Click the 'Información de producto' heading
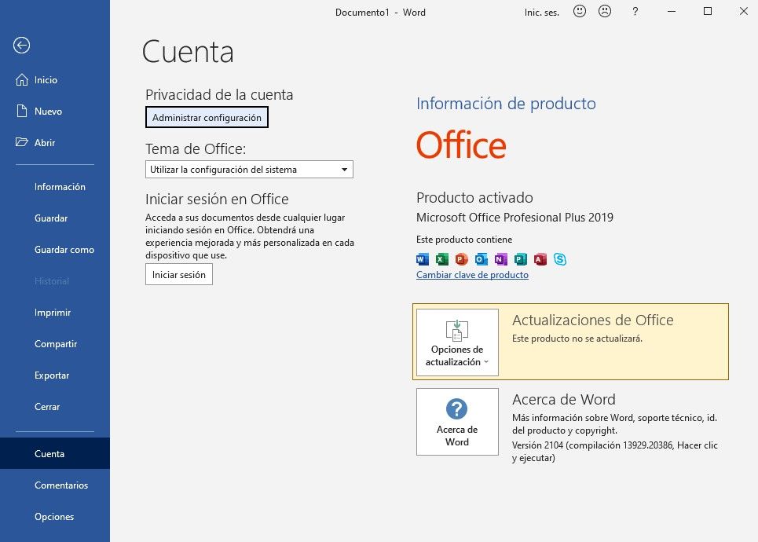The width and height of the screenshot is (758, 542). pos(506,103)
